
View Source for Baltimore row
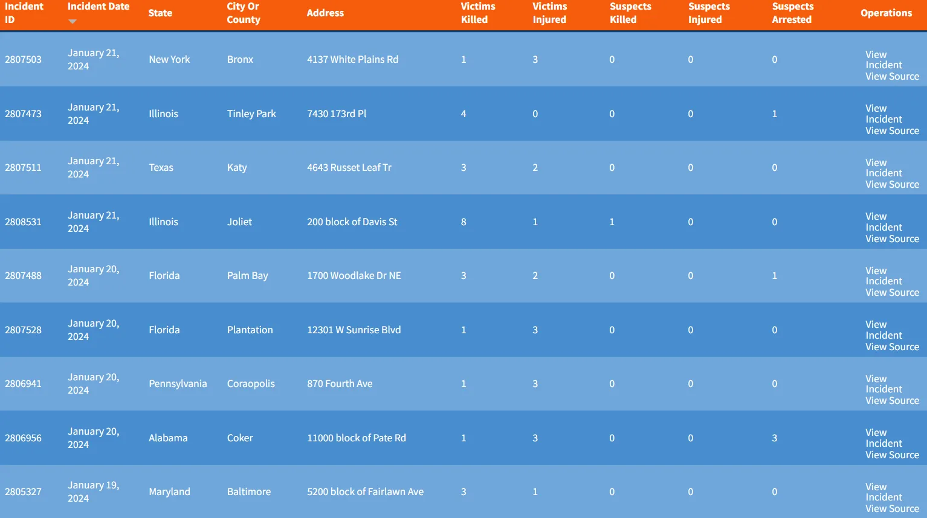tap(892, 509)
